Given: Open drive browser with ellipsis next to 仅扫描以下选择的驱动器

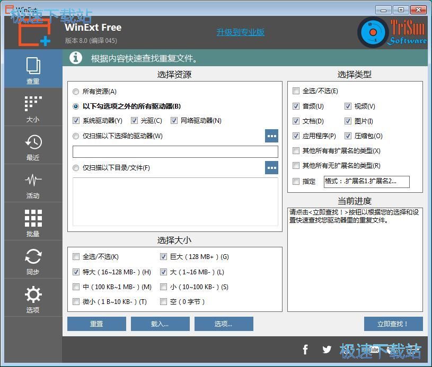Looking at the screenshot, I should coord(271,136).
